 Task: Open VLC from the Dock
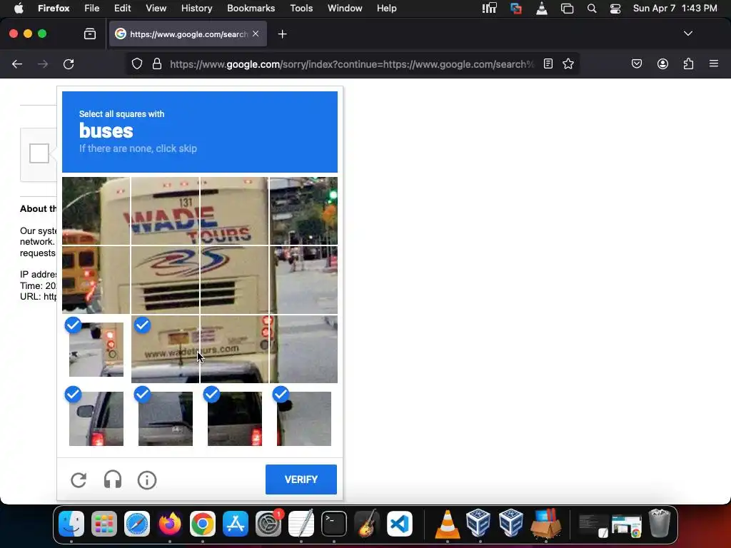point(447,524)
